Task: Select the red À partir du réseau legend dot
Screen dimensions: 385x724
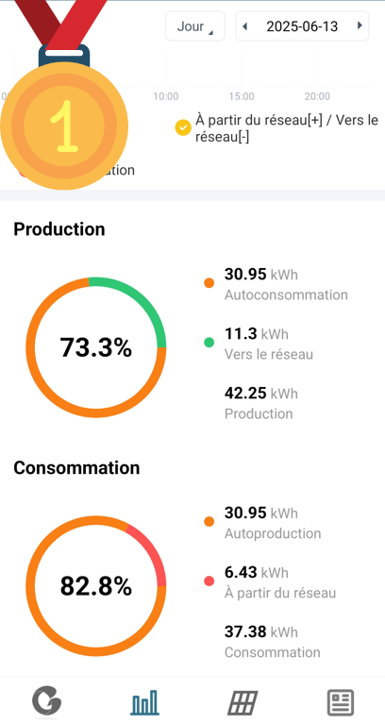Action: pyautogui.click(x=209, y=581)
